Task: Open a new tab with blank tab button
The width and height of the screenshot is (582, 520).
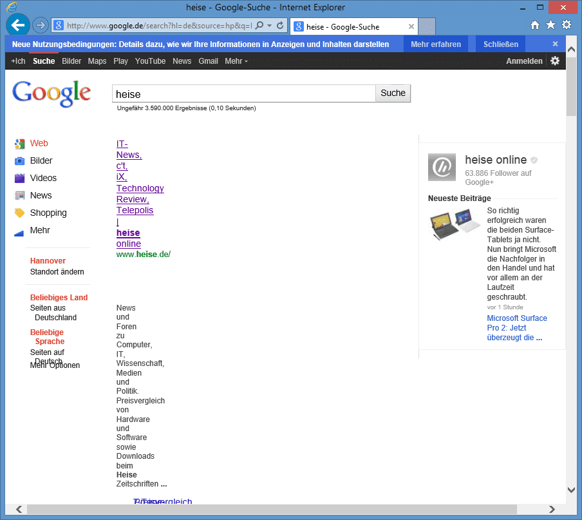Action: 427,26
